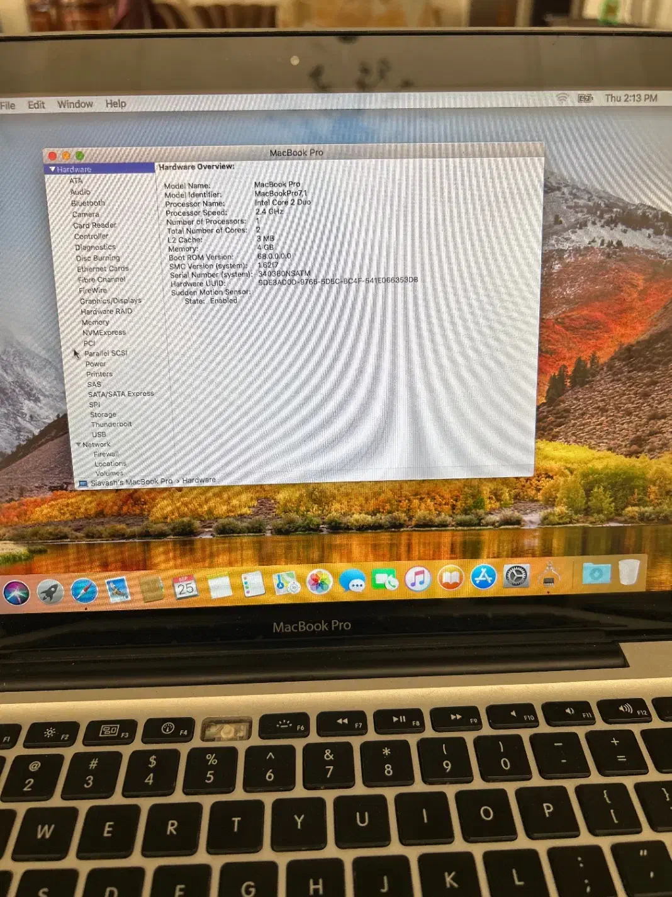
Task: Open the Edit menu
Action: tap(36, 104)
